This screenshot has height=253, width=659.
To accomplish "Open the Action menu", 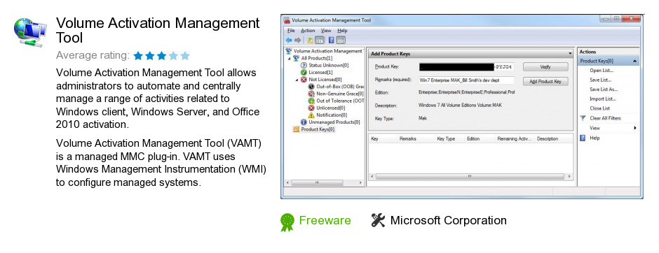I will [x=308, y=31].
